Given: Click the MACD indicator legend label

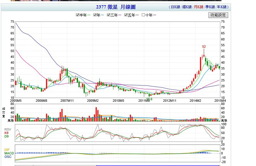Looking at the screenshot, I should pyautogui.click(x=9, y=153).
